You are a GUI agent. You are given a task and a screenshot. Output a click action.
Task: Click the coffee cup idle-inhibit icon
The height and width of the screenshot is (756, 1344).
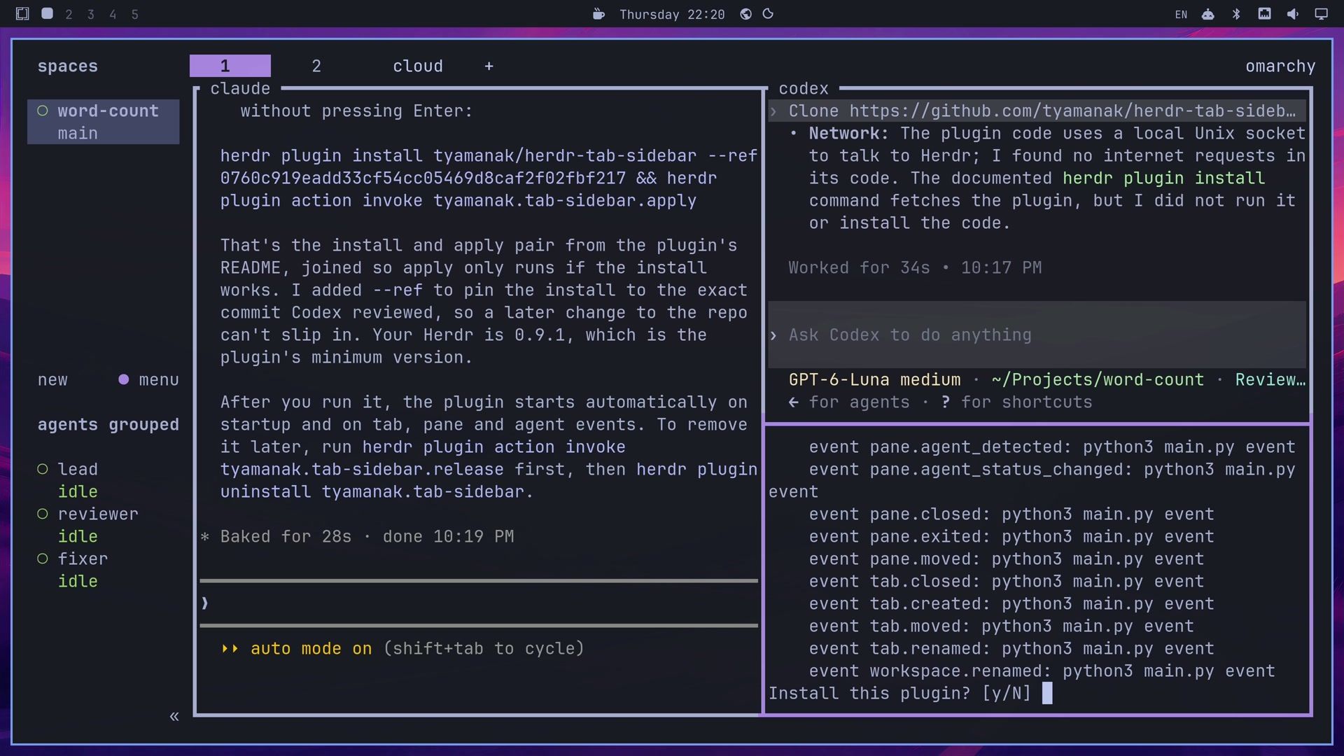tap(598, 14)
